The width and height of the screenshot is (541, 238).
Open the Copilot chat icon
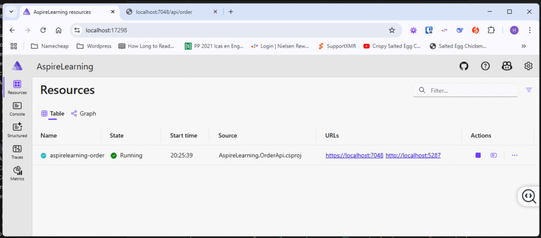point(507,66)
